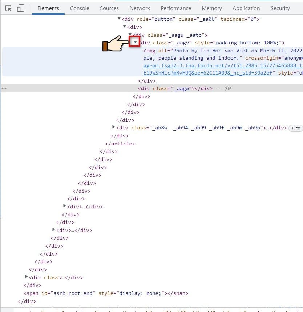Click the flex badge
The height and width of the screenshot is (312, 303).
pos(296,128)
